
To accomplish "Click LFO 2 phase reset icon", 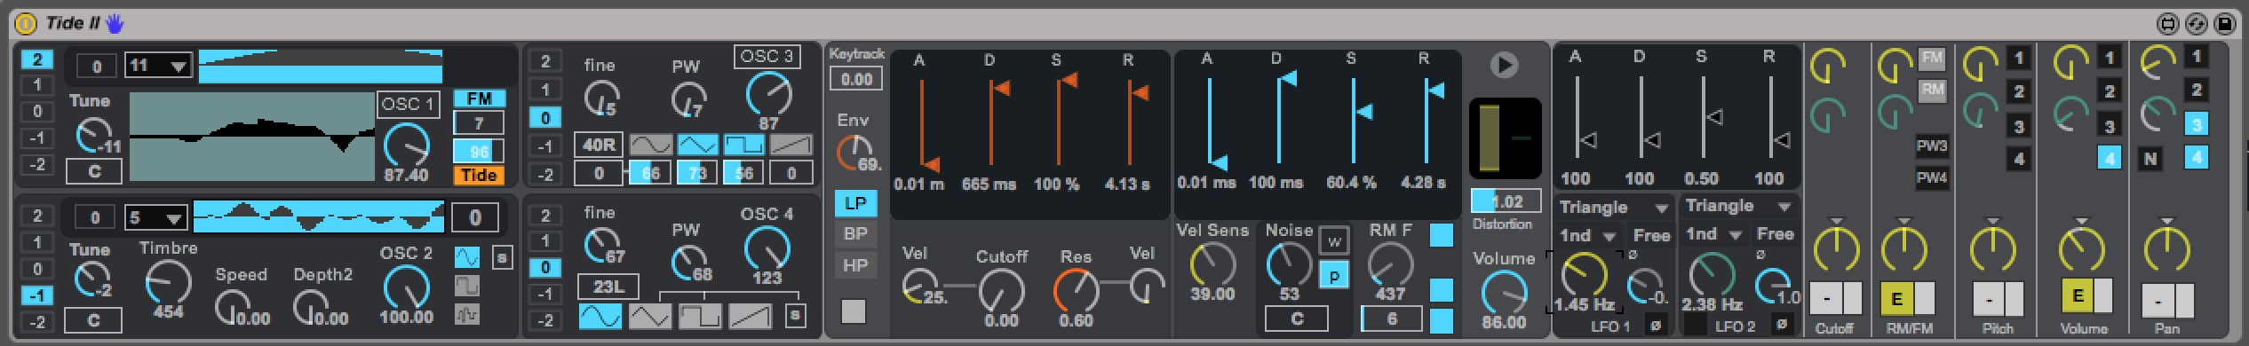I will tap(1781, 326).
